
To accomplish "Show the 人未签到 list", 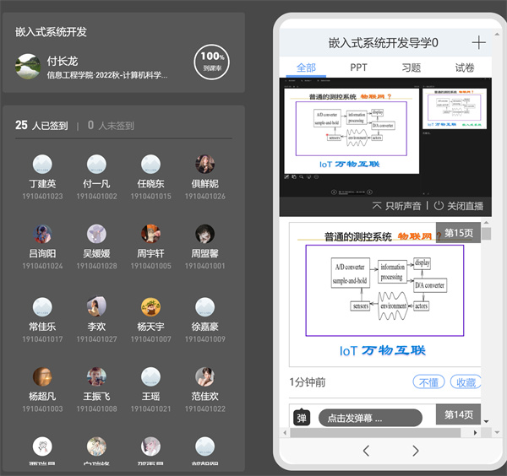I will [x=111, y=126].
